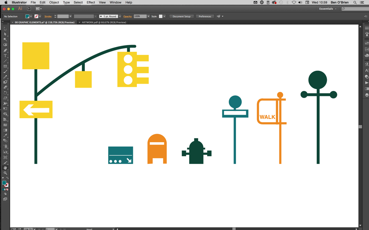Open the Object menu
369x230 pixels.
point(54,3)
